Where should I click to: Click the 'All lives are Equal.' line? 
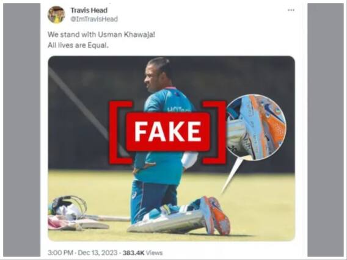click(78, 45)
